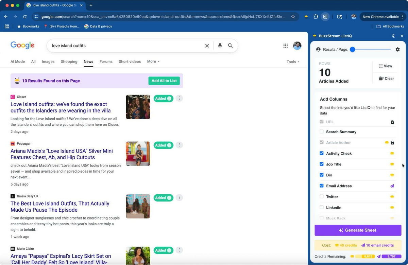Click the unpin icon in ListIQ header

pyautogui.click(x=393, y=36)
